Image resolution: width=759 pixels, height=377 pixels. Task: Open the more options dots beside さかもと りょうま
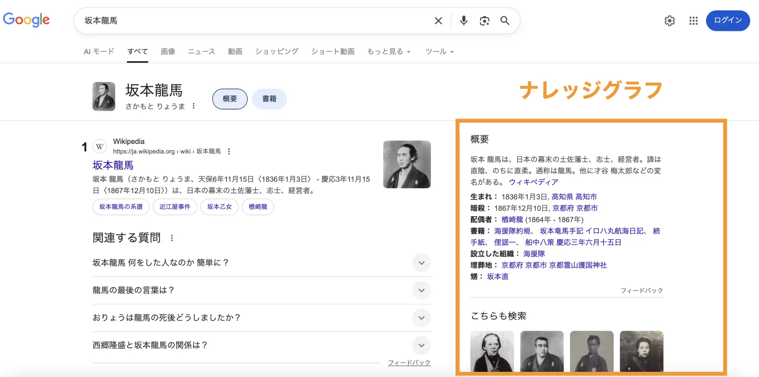(193, 106)
